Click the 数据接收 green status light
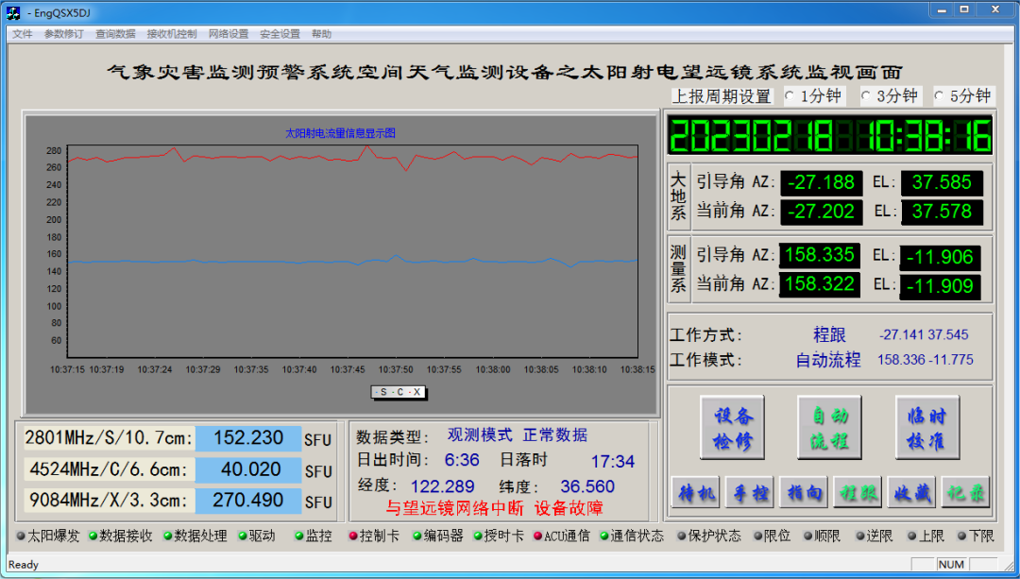Viewport: 1020px width, 579px height. [93, 536]
